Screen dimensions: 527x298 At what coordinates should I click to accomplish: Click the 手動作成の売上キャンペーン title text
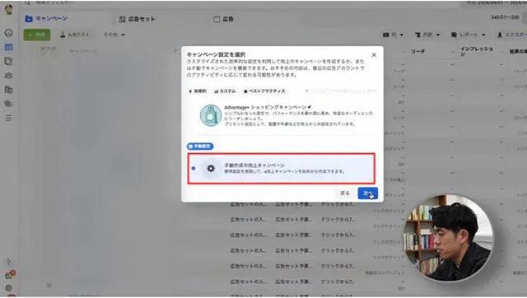(x=254, y=165)
